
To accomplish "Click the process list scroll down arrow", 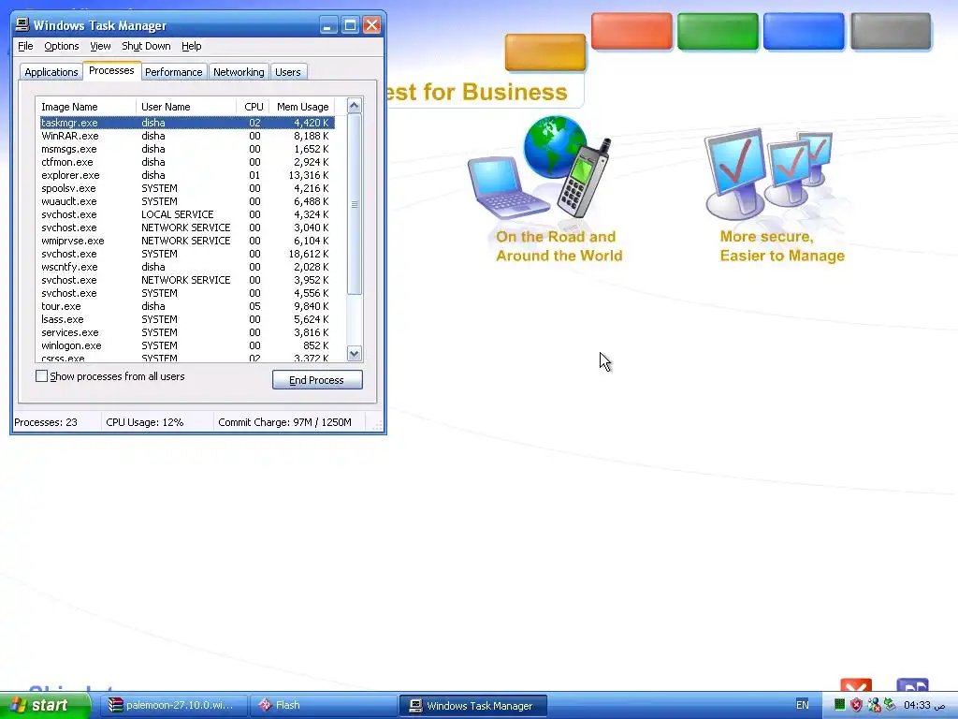I will (355, 353).
